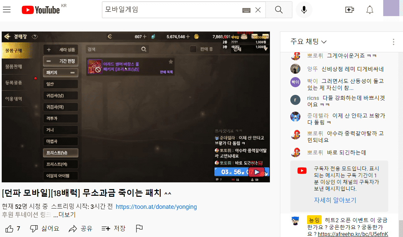Image resolution: width=403 pixels, height=237 pixels.
Task: Collapse the 패키지 subcategory
Action: pos(61,72)
